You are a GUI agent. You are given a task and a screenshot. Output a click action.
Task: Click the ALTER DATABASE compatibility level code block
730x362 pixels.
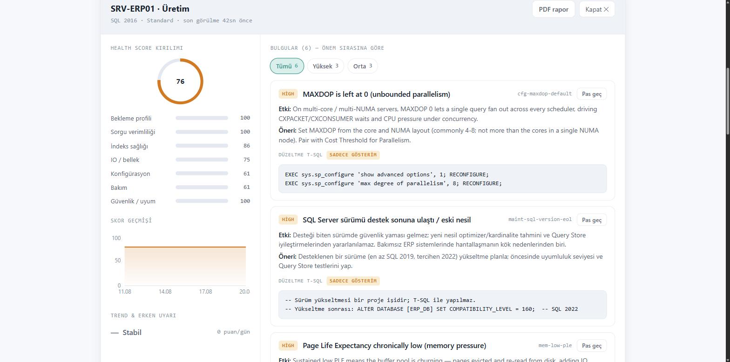(442, 305)
